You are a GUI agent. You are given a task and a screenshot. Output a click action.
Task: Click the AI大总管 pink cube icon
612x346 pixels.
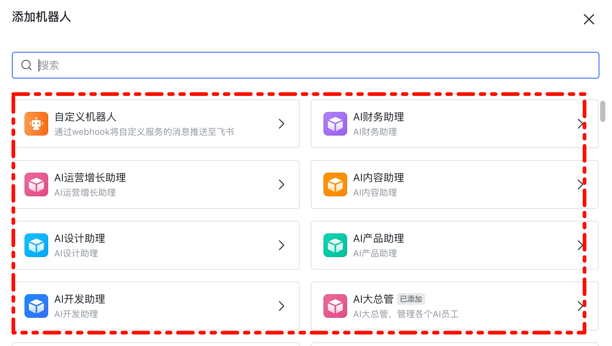(x=335, y=306)
